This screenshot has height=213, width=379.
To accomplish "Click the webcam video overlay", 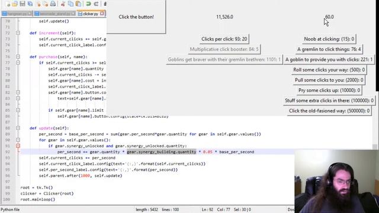I will 337,182.
